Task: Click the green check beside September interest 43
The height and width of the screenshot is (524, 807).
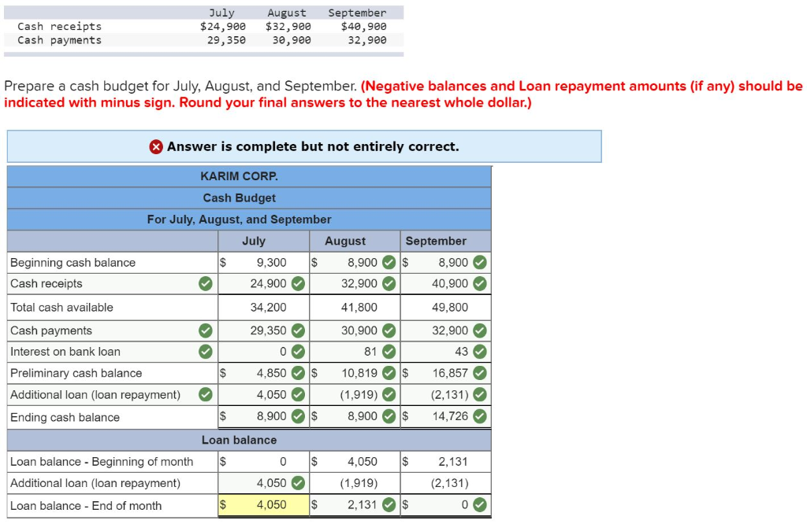Action: (480, 352)
